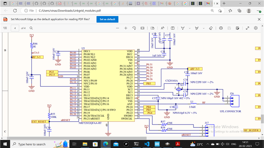264x148 pixels.
Task: Dismiss the default PDF reader banner
Action: [x=259, y=19]
